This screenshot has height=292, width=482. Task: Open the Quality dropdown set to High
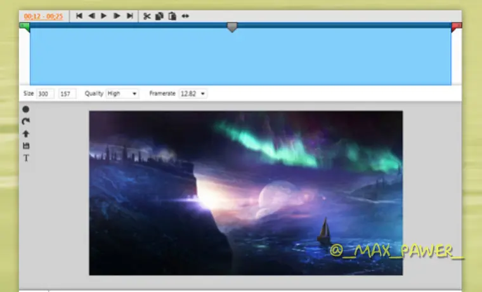tap(122, 93)
